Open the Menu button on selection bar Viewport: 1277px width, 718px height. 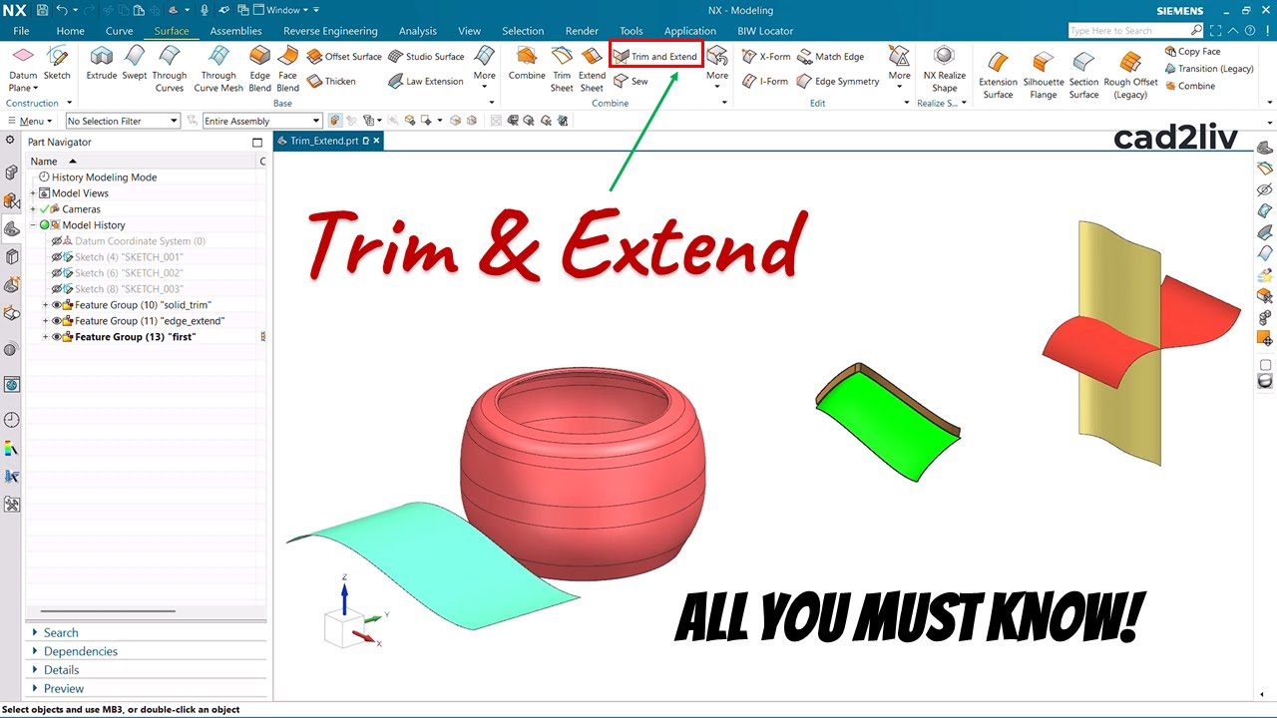30,121
